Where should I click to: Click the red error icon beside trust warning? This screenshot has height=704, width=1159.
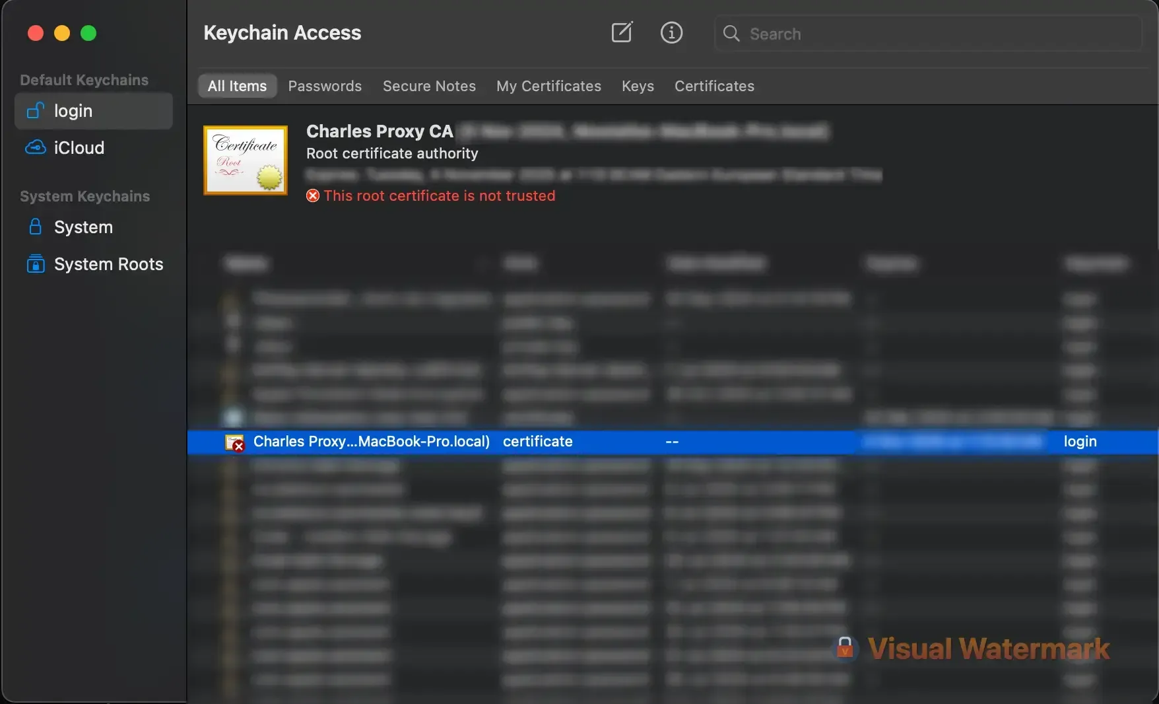(x=312, y=195)
